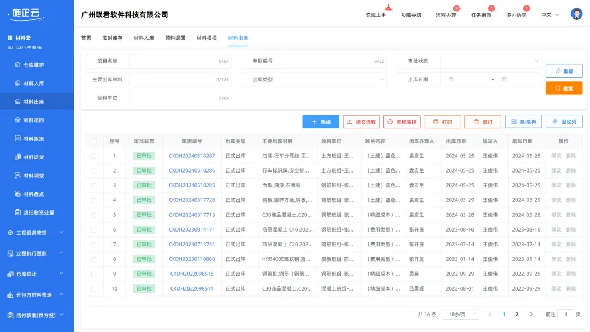Click the 固定列 freeze columns icon

[x=564, y=121]
